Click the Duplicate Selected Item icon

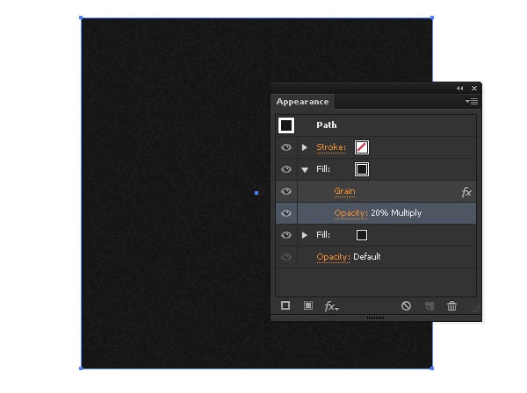(430, 306)
